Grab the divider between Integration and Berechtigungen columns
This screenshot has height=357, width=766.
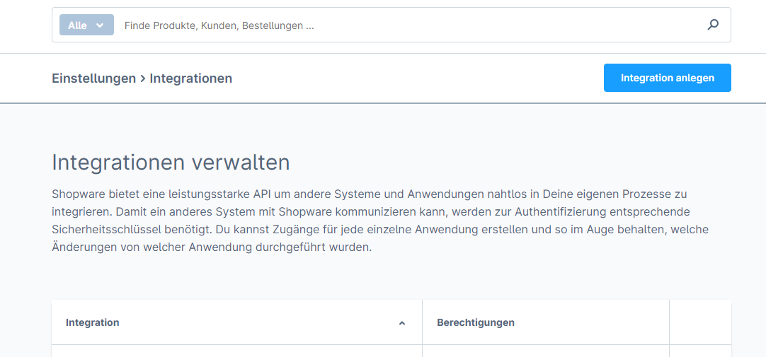[x=422, y=322]
